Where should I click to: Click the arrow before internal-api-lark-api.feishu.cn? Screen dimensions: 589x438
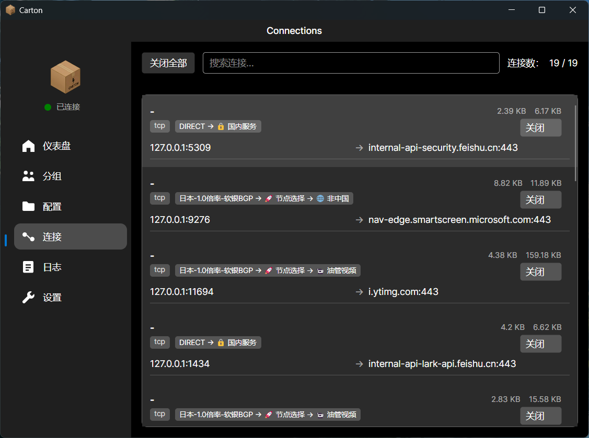click(x=360, y=364)
